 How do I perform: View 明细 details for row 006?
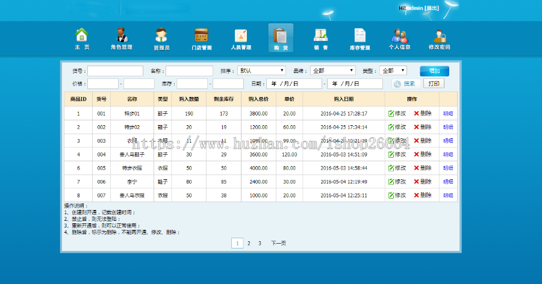tap(448, 182)
